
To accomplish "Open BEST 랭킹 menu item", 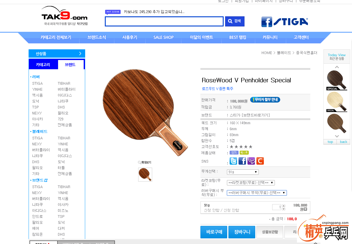I will point(238,37).
